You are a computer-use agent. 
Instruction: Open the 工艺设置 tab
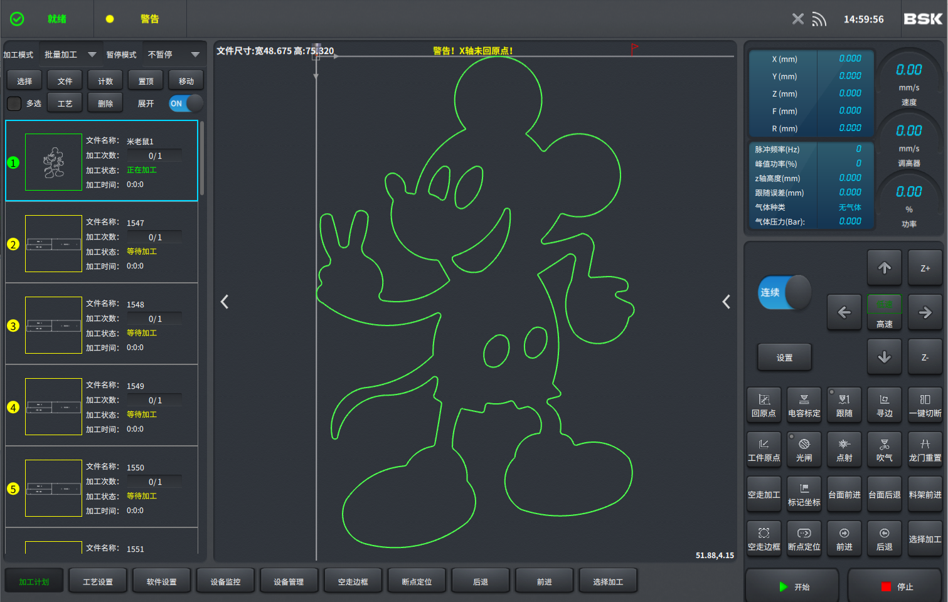98,582
